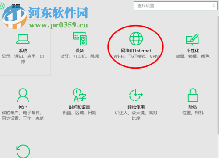Open the Privacy padlock icon
This screenshot has height=158, width=219.
[193, 95]
